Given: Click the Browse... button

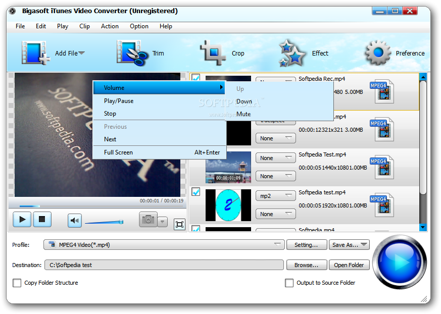Looking at the screenshot, I should [x=307, y=265].
